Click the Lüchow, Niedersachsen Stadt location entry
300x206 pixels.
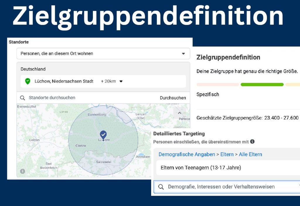(x=64, y=81)
